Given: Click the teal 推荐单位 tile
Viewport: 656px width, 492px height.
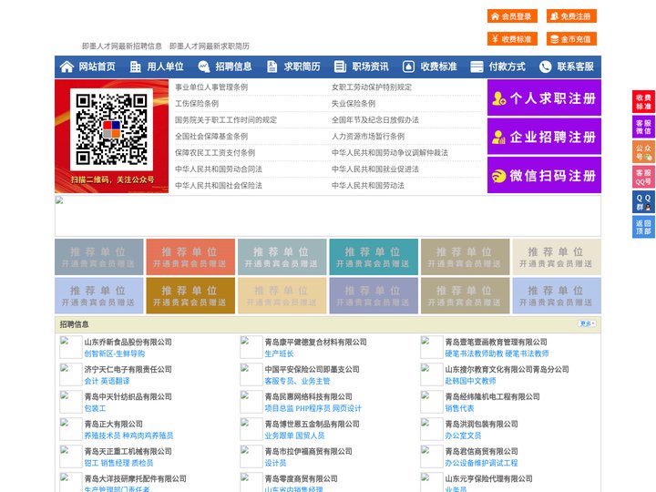Looking at the screenshot, I should click(x=374, y=257).
